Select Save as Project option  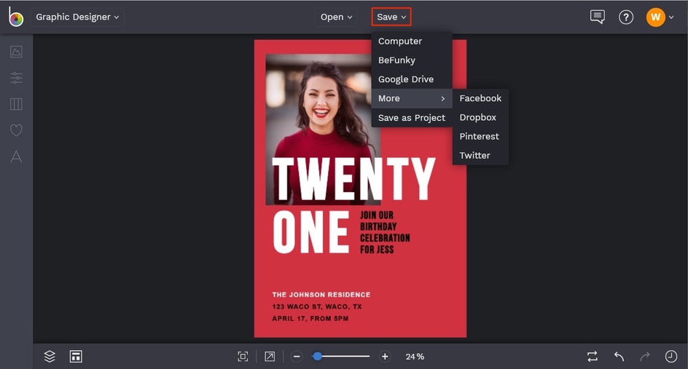click(412, 118)
